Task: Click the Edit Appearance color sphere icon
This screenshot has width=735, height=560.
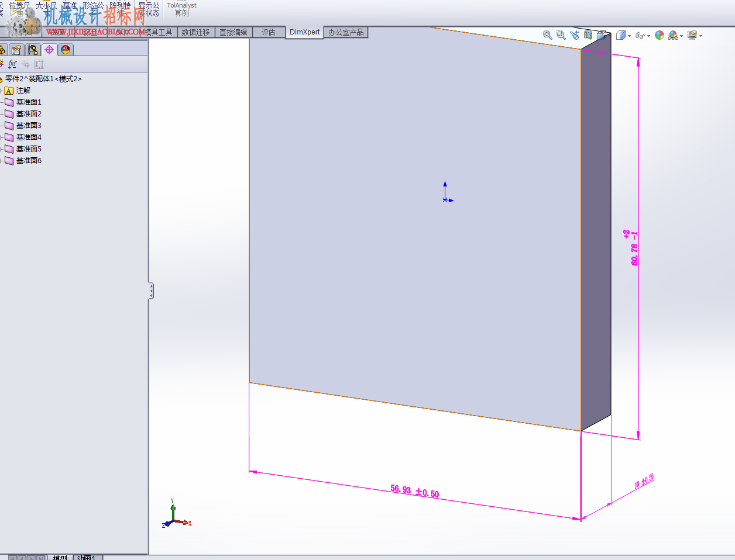Action: click(x=660, y=35)
